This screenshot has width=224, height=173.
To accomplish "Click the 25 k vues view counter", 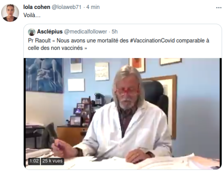I will pos(53,161).
